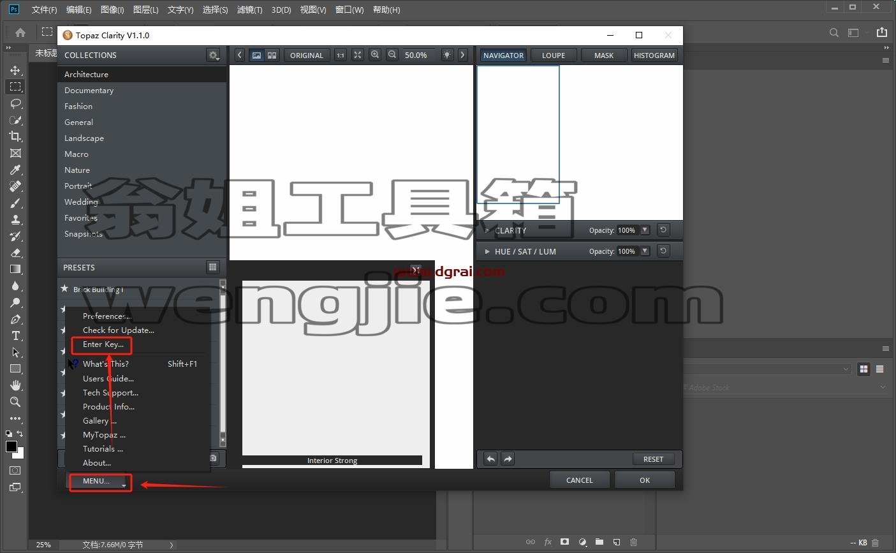
Task: Toggle the presets grid view icon
Action: coord(213,267)
